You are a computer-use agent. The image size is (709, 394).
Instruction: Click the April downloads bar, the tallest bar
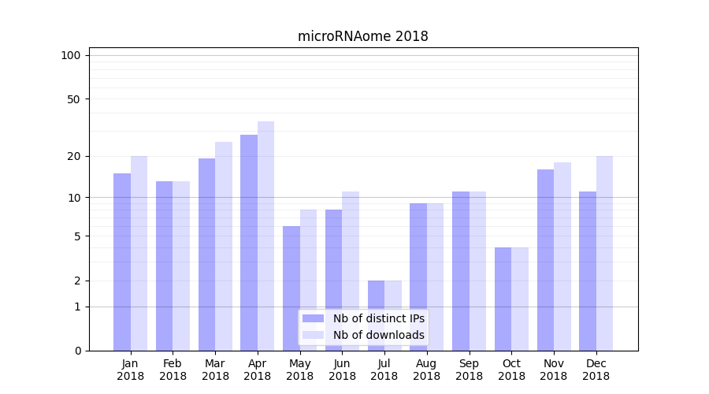pos(266,236)
